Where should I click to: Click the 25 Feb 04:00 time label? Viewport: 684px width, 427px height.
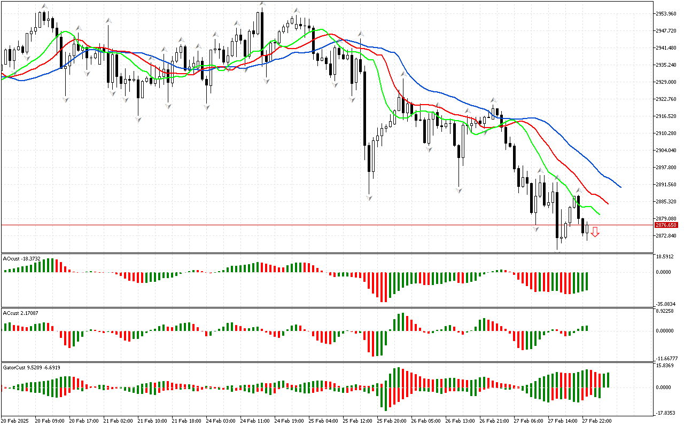(323, 421)
